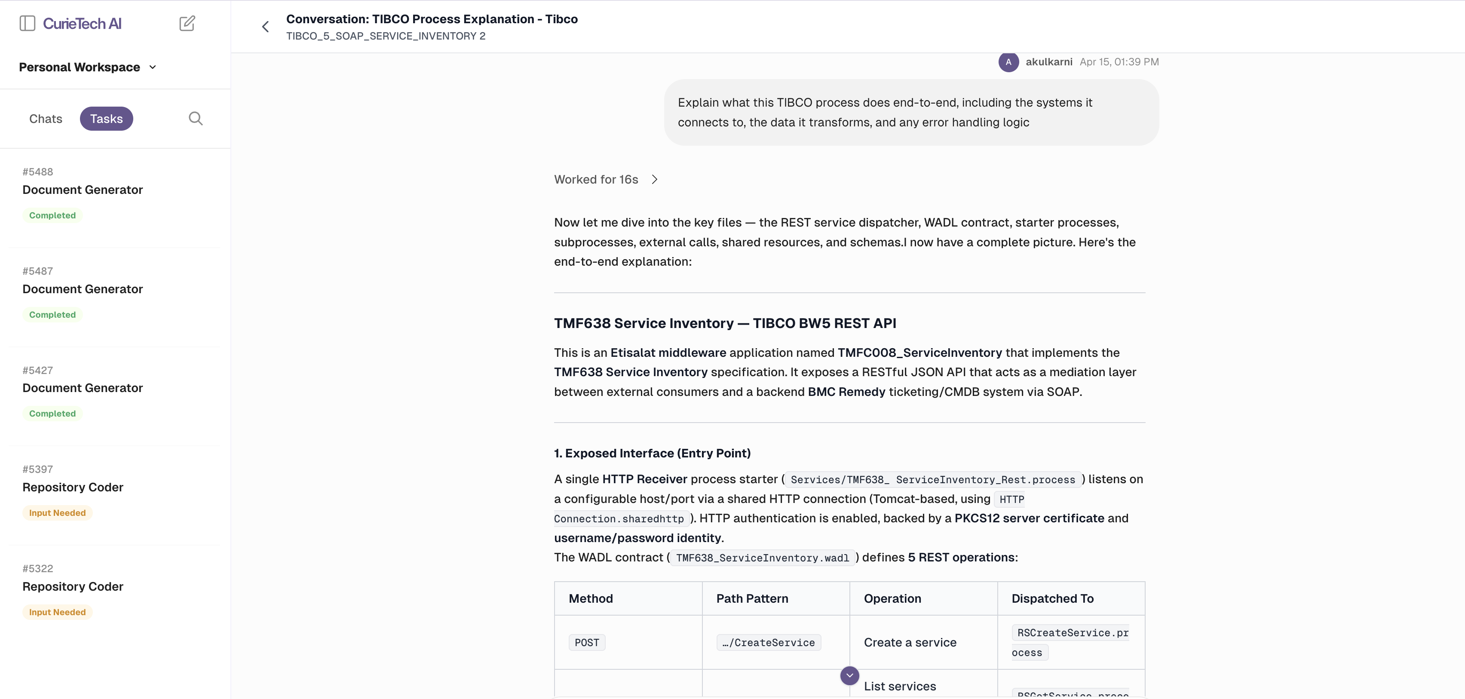Click the conversation title heading

pyautogui.click(x=432, y=19)
